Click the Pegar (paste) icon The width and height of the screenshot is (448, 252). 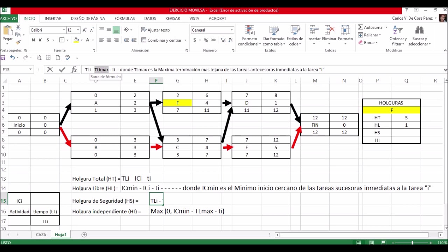[7, 31]
